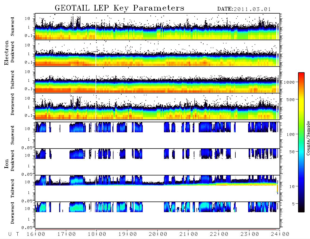Select the "100" color bar tick label
This screenshot has height=239, width=310.
[x=291, y=134]
